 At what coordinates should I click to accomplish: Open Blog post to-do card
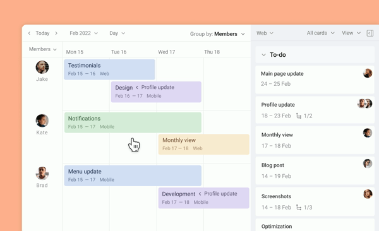[x=315, y=170]
